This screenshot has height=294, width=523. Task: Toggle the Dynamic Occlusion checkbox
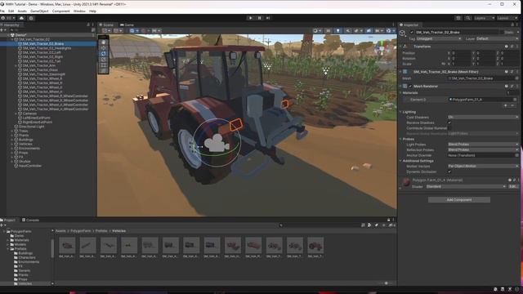point(449,171)
